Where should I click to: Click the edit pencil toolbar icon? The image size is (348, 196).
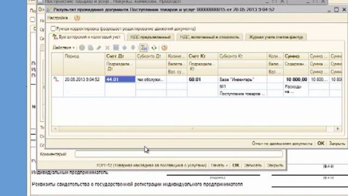tap(99, 47)
